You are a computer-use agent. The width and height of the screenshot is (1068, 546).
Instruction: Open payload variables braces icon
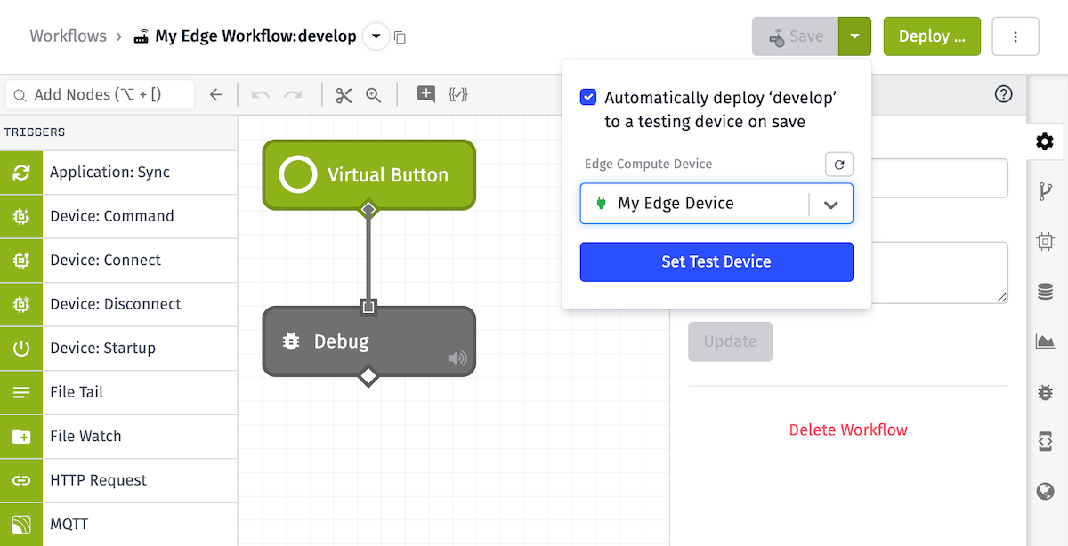pyautogui.click(x=458, y=94)
